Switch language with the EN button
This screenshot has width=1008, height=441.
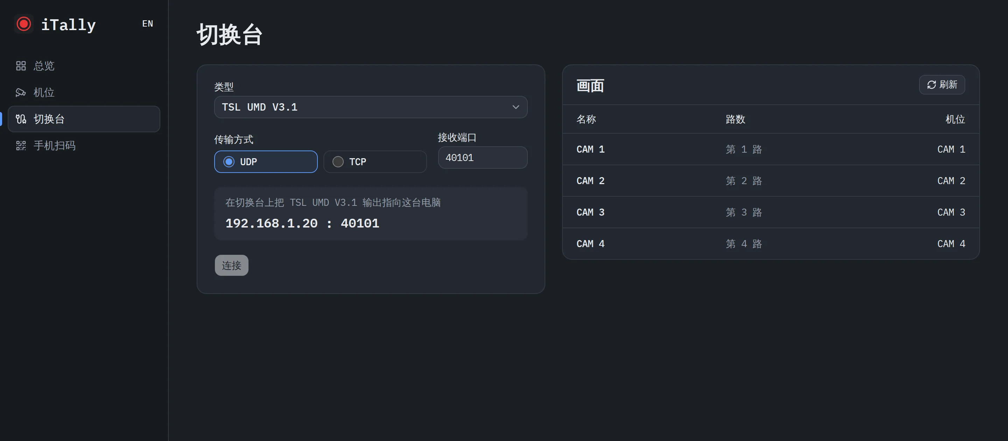pos(147,24)
